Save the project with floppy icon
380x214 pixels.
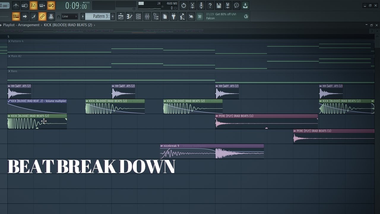click(x=219, y=5)
